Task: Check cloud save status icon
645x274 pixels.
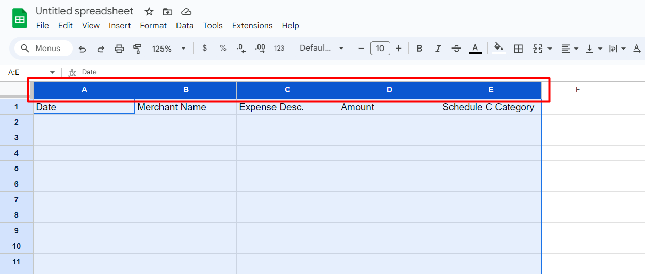Action: pyautogui.click(x=186, y=11)
